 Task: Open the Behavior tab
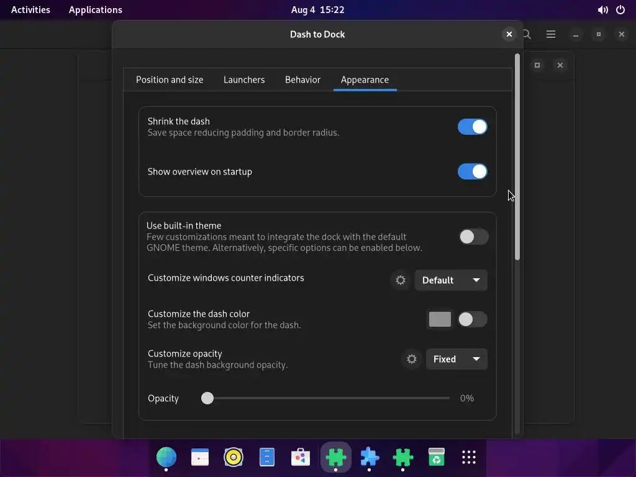tap(302, 79)
